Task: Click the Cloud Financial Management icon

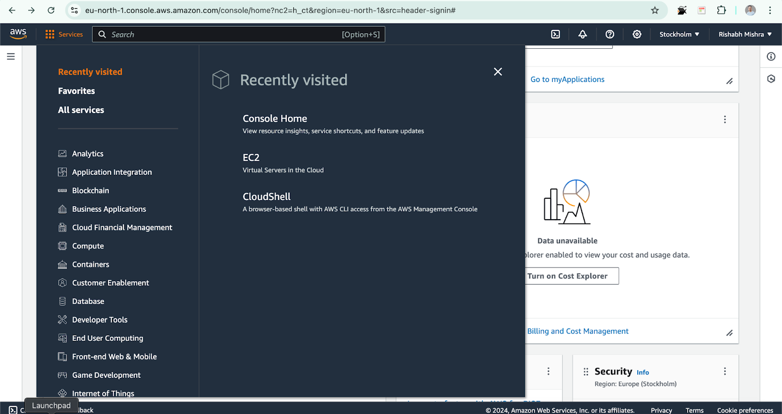Action: coord(63,228)
